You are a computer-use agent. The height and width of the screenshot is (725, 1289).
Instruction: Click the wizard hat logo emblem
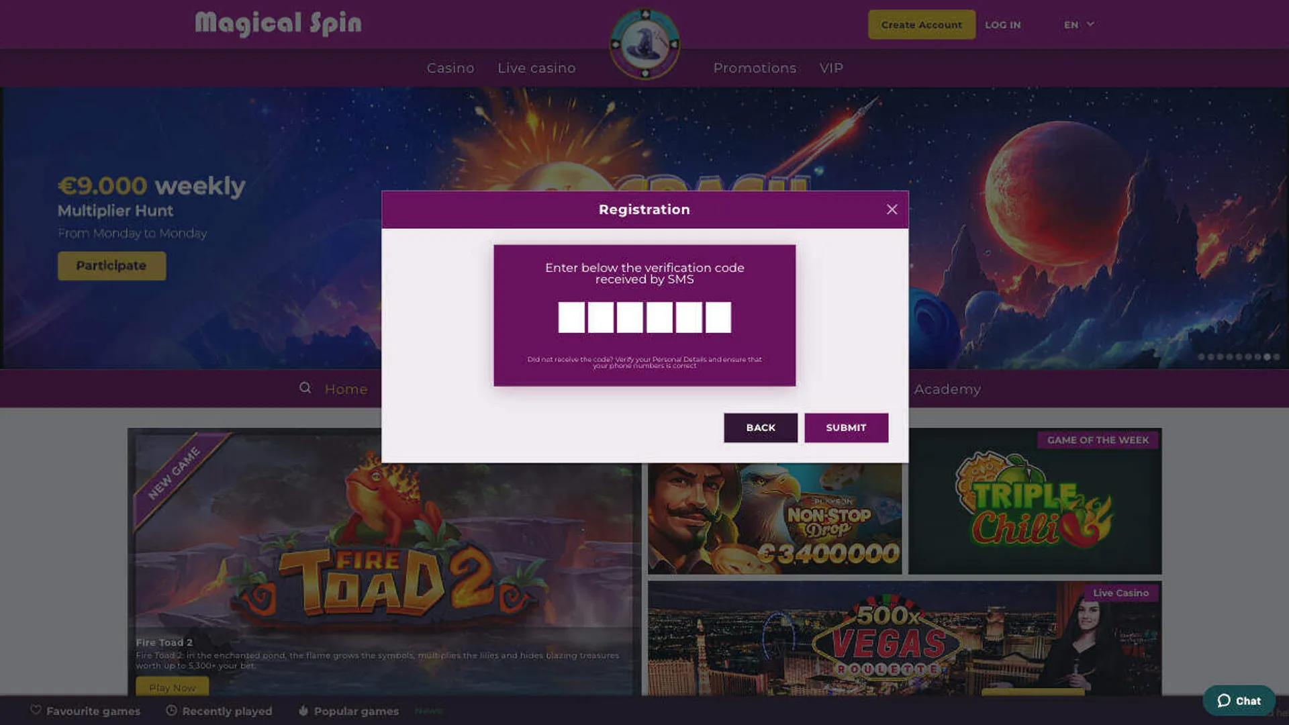tap(644, 44)
